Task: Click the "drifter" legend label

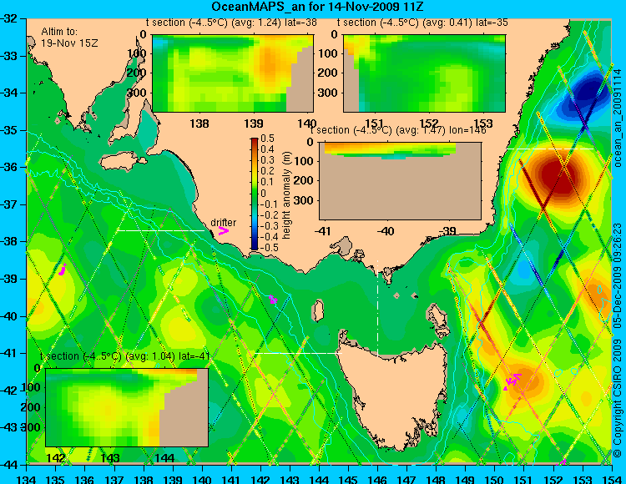Action: click(x=223, y=223)
